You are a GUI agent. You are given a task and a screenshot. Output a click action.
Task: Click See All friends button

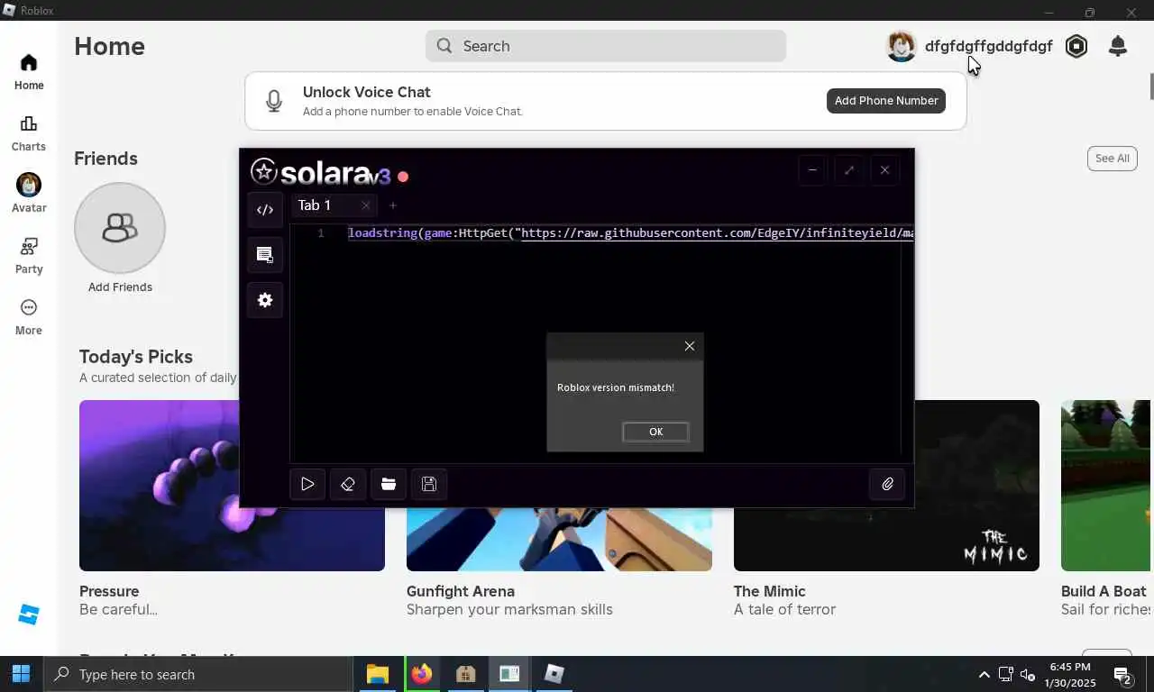[x=1112, y=158]
